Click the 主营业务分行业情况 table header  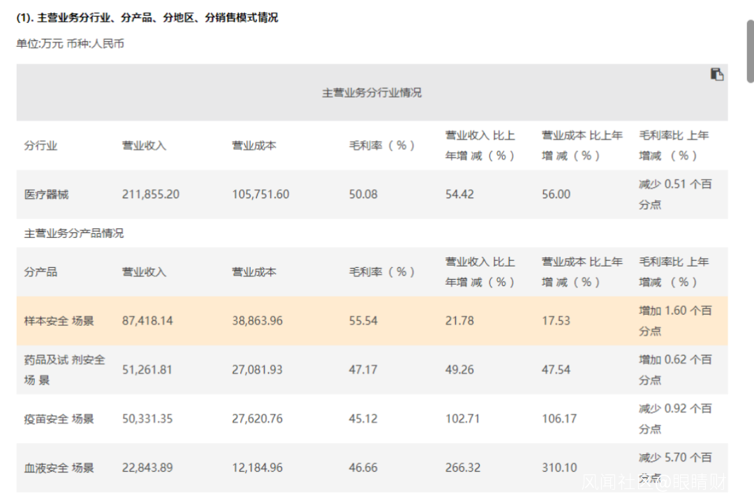371,92
